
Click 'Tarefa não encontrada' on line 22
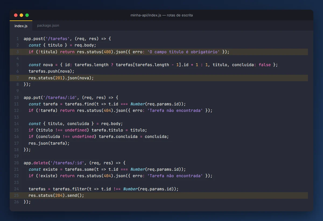click(x=175, y=176)
